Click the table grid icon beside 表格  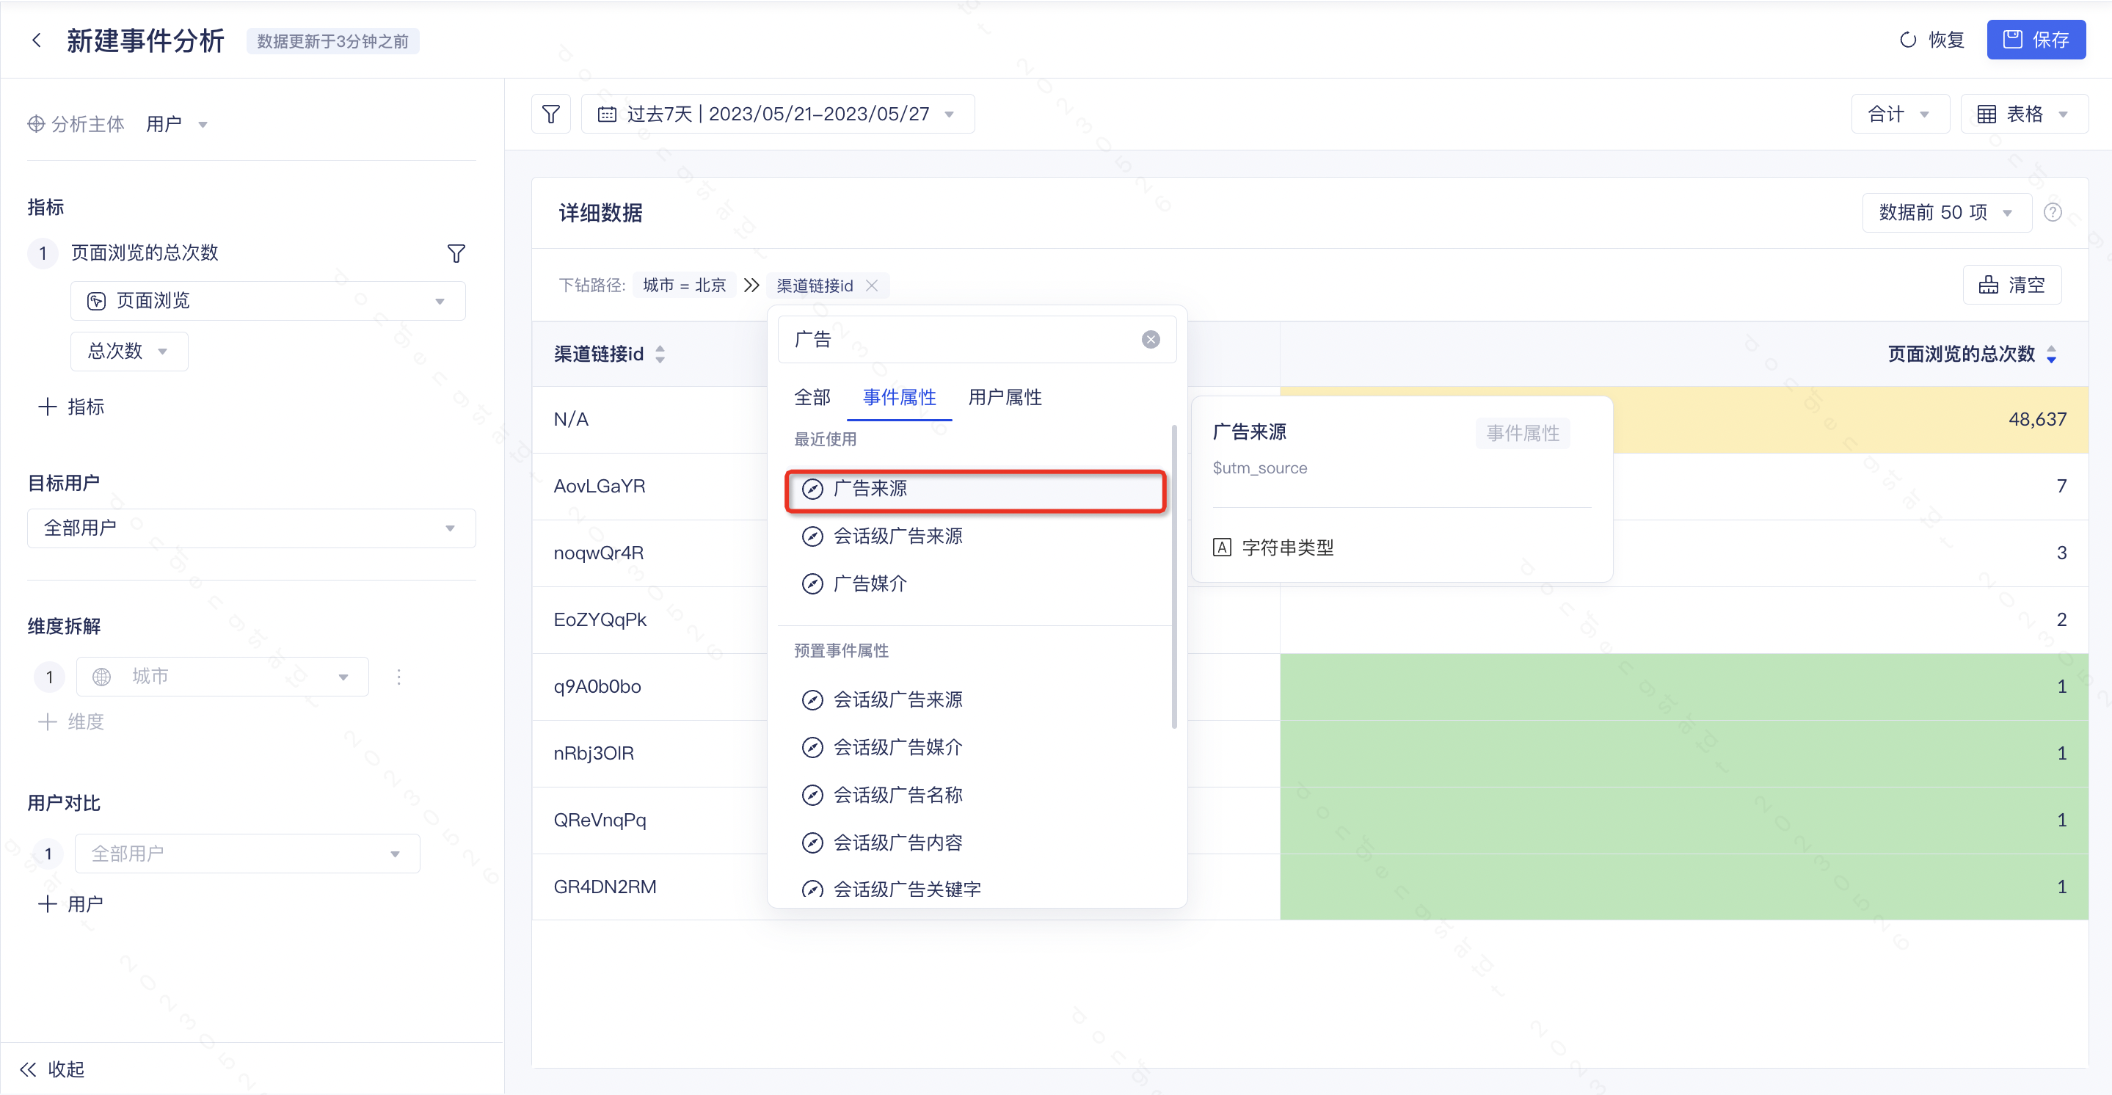[1986, 114]
